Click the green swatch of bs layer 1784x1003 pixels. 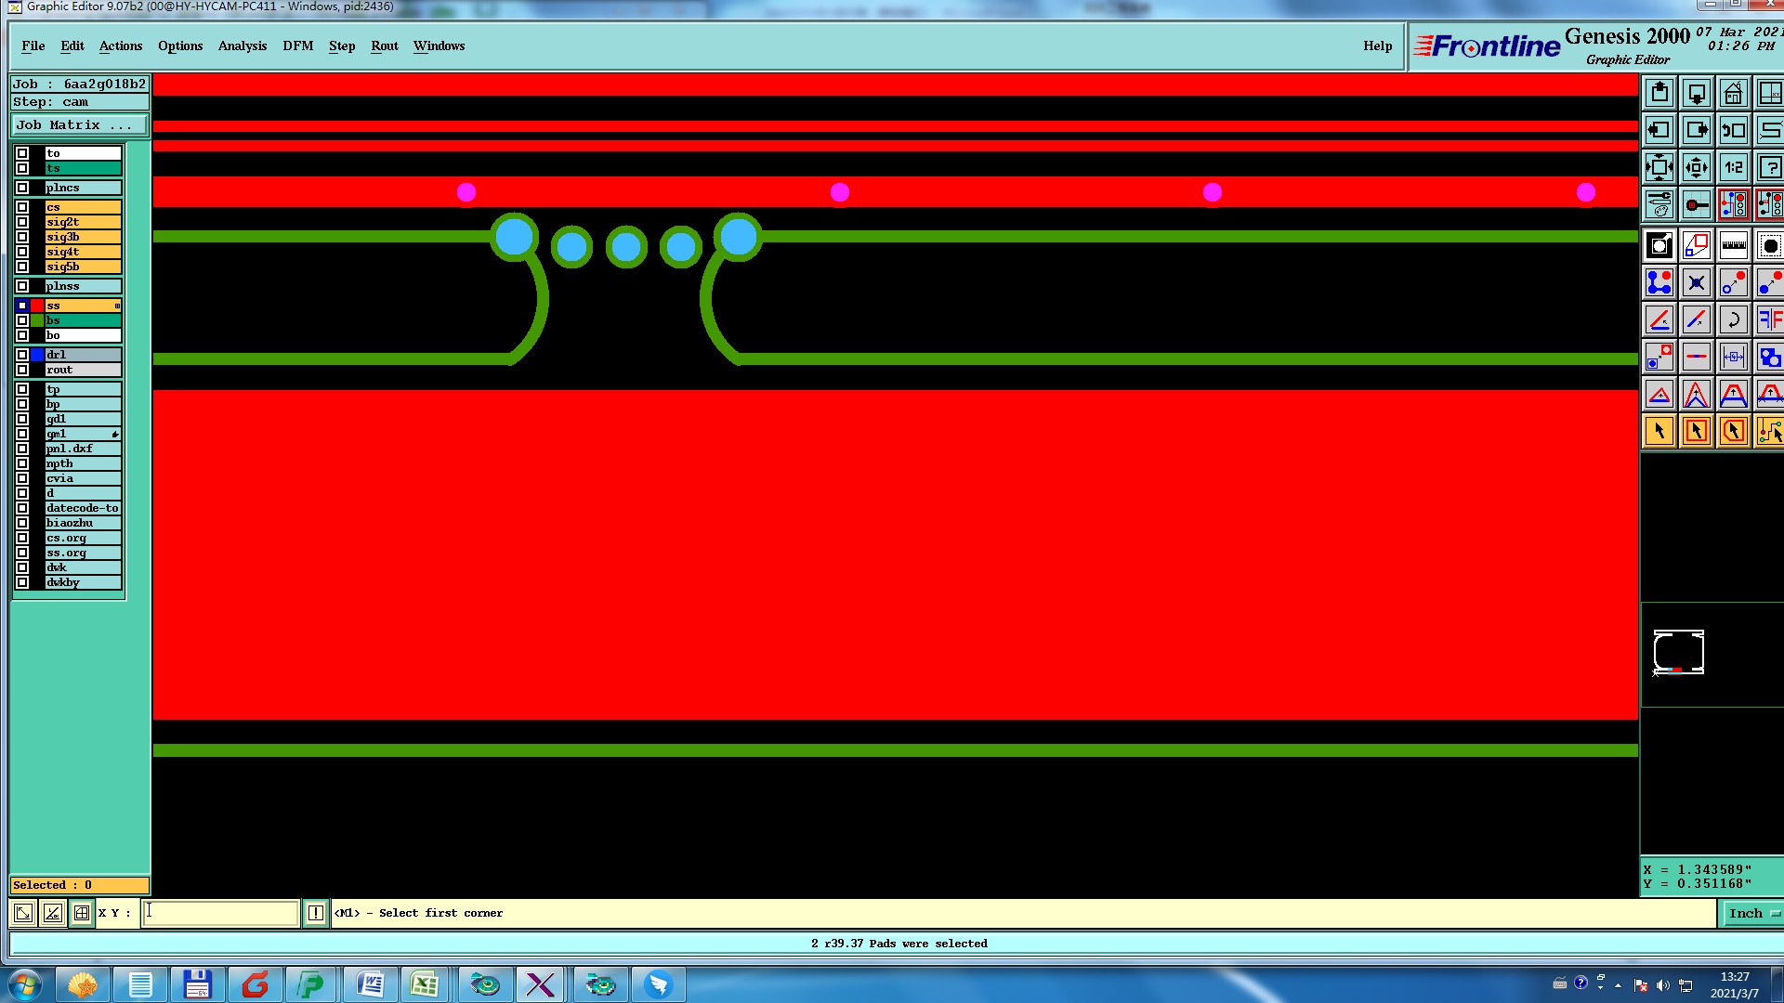pos(37,320)
